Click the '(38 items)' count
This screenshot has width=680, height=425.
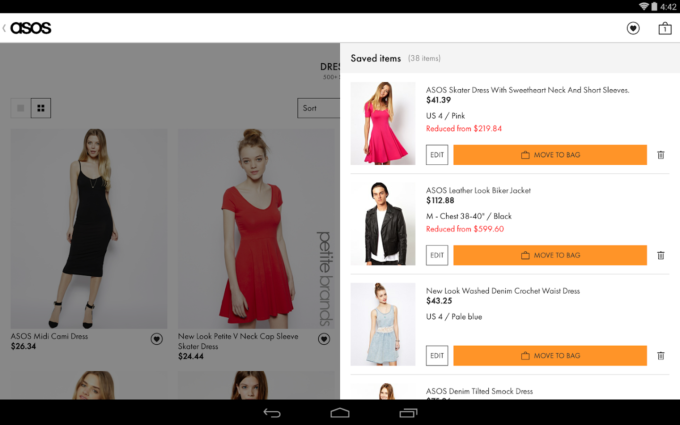424,59
